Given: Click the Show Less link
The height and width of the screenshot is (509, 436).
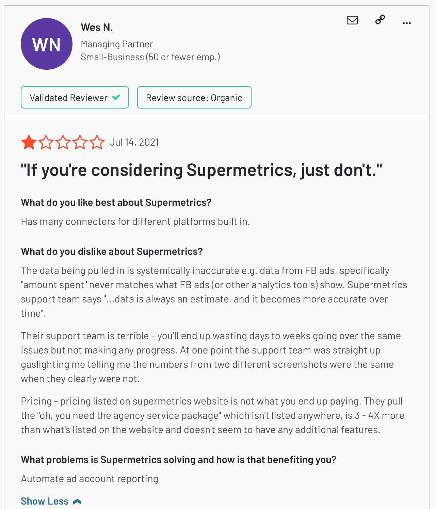Looking at the screenshot, I should point(45,501).
